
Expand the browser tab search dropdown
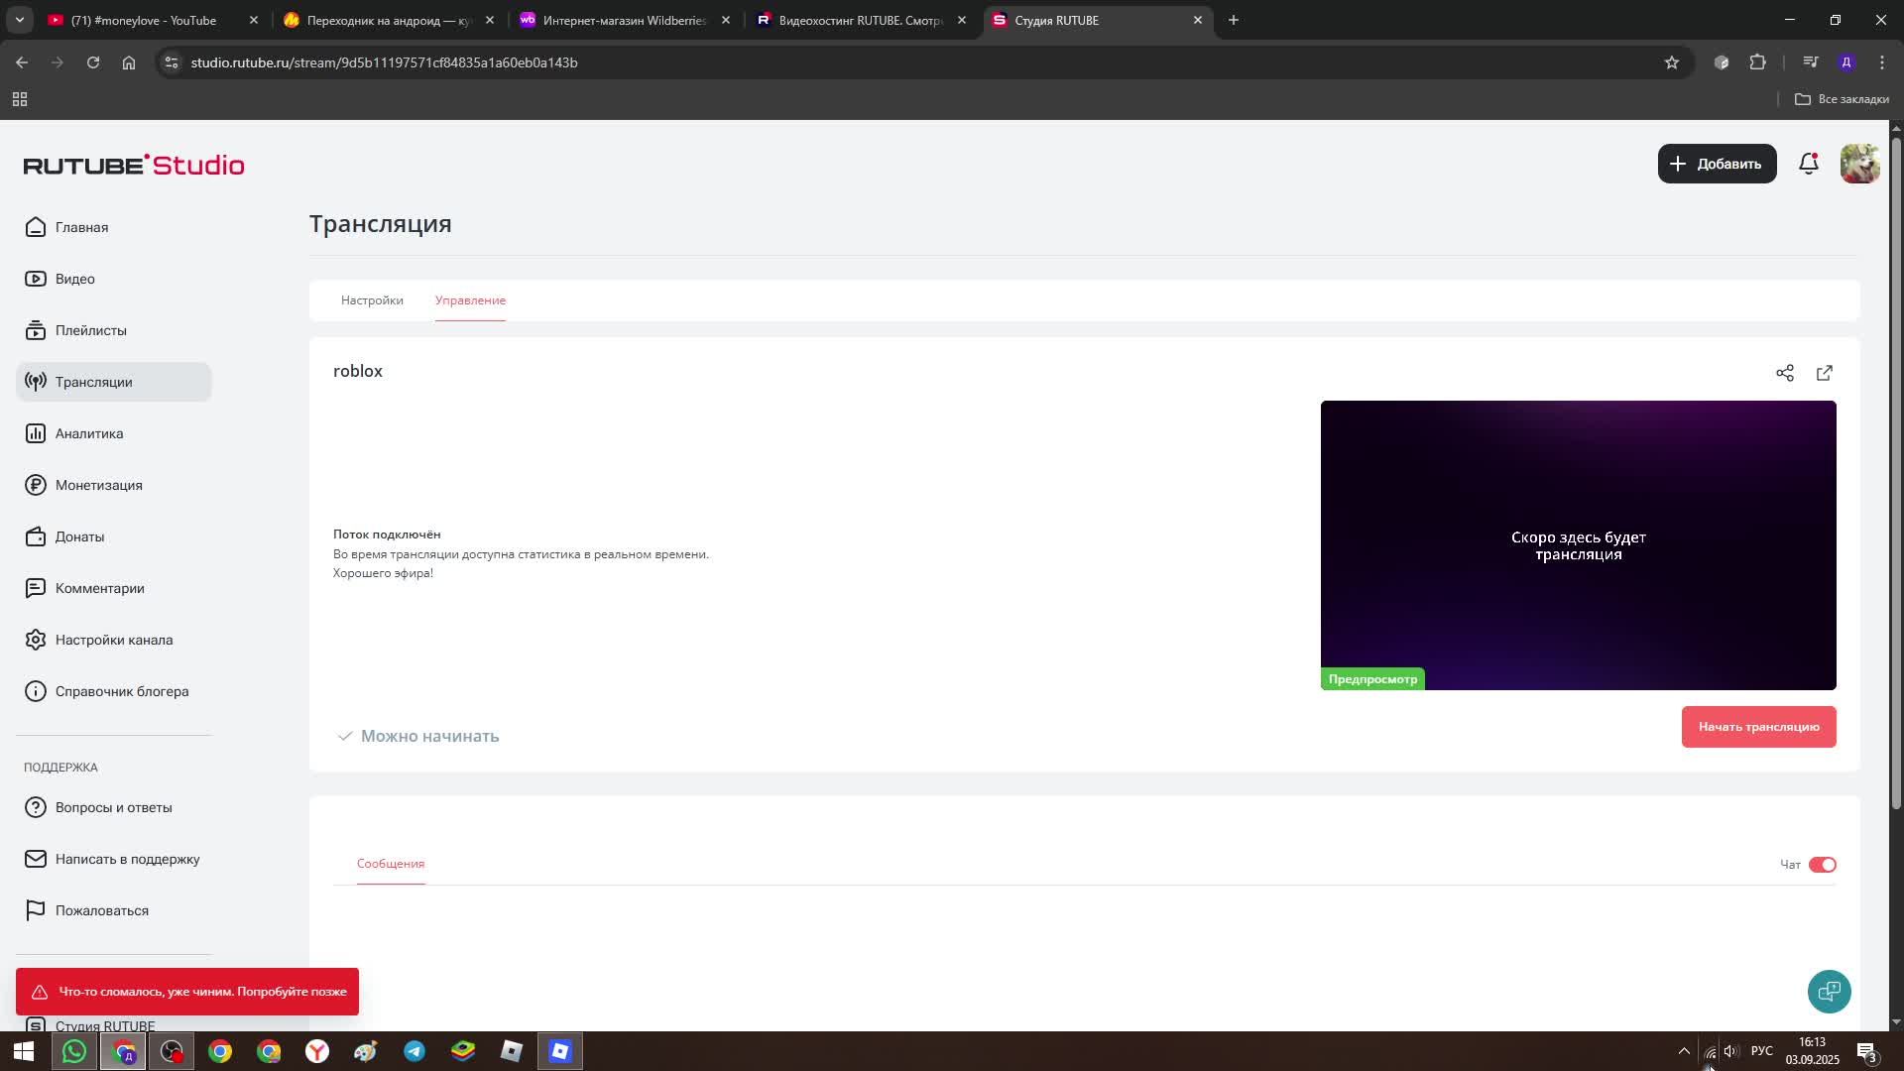(19, 20)
